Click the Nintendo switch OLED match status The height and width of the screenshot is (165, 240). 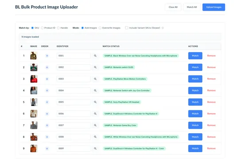coord(119,67)
